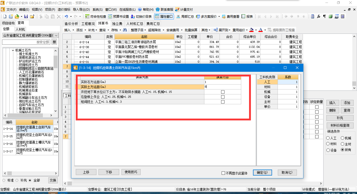Open 预算书设置 settings
357x194 pixels.
pyautogui.click(x=118, y=16)
